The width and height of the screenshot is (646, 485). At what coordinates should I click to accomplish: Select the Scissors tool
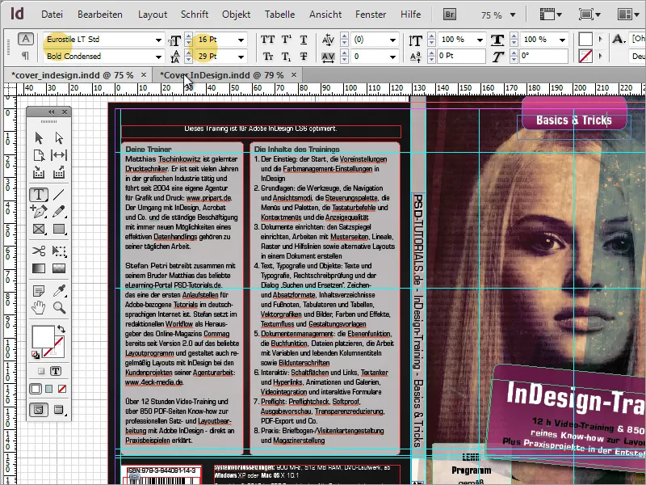tap(39, 251)
